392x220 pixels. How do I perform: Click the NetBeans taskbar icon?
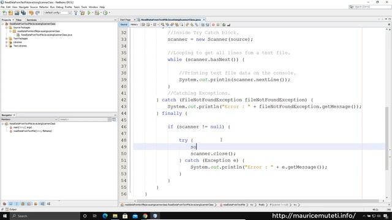(155, 216)
